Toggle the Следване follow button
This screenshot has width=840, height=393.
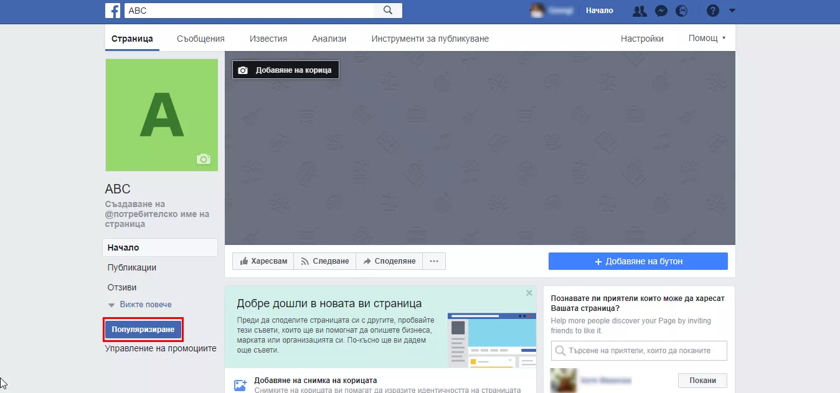(x=325, y=261)
